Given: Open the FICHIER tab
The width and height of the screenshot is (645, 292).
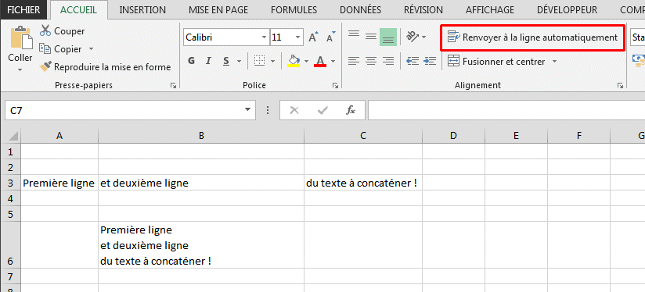Looking at the screenshot, I should coord(23,10).
